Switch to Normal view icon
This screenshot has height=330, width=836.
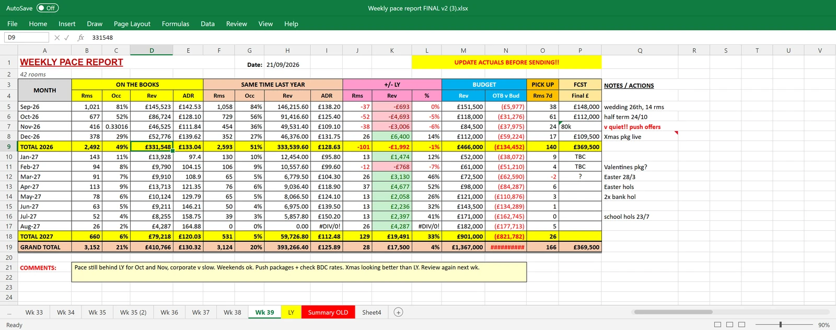click(717, 325)
